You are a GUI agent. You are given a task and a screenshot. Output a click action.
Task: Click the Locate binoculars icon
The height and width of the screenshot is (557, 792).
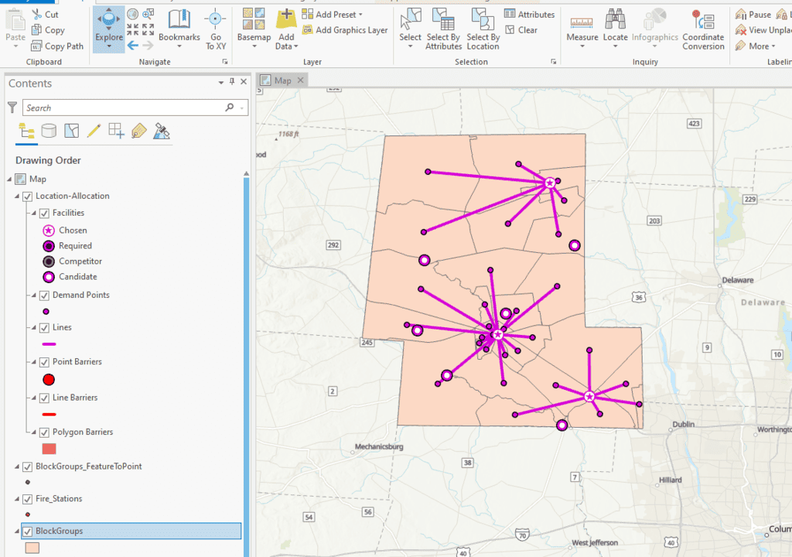615,19
